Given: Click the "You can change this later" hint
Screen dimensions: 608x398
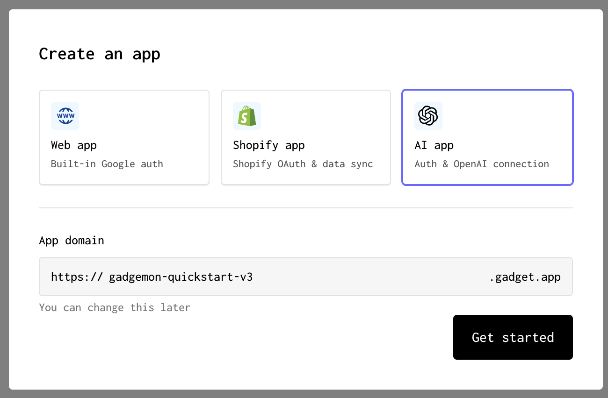Looking at the screenshot, I should 115,307.
